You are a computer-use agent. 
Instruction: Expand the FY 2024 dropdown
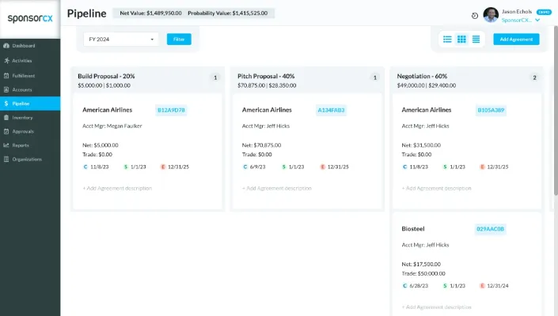[x=121, y=39]
